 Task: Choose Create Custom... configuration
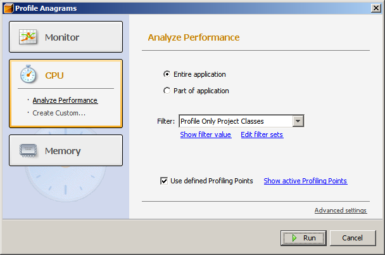59,113
